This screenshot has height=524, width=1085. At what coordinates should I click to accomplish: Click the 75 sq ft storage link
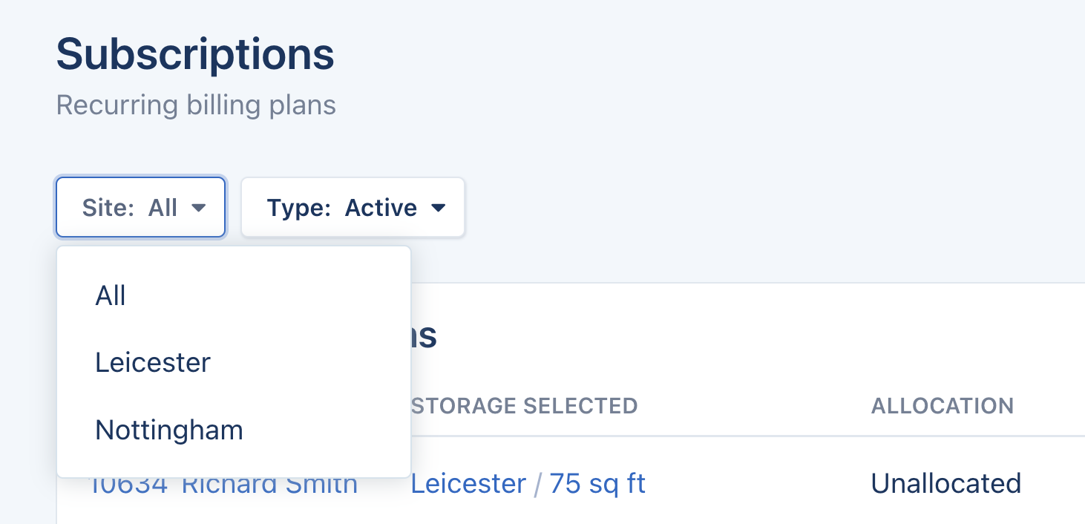tap(597, 484)
